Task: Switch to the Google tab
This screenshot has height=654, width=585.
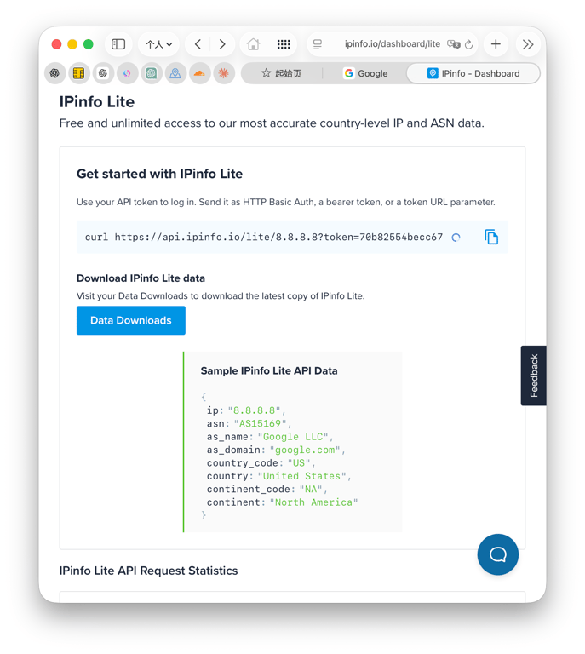Action: coord(365,73)
